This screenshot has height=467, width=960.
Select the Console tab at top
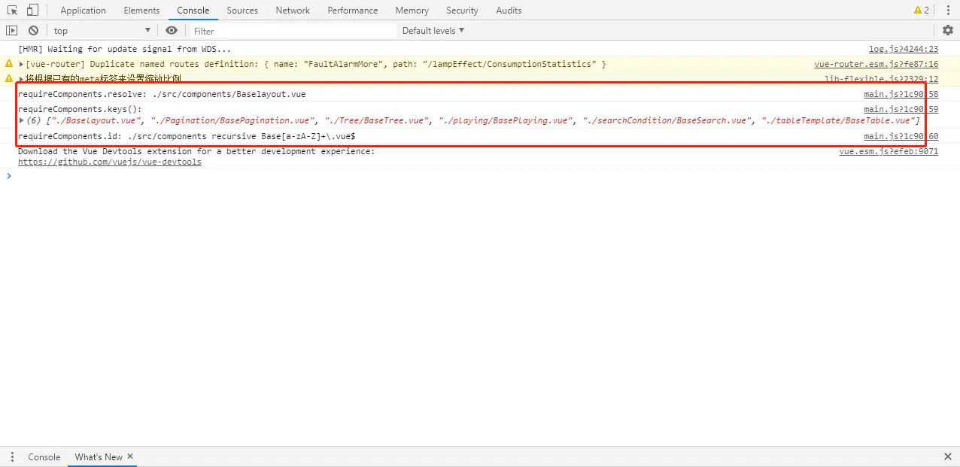pos(193,11)
